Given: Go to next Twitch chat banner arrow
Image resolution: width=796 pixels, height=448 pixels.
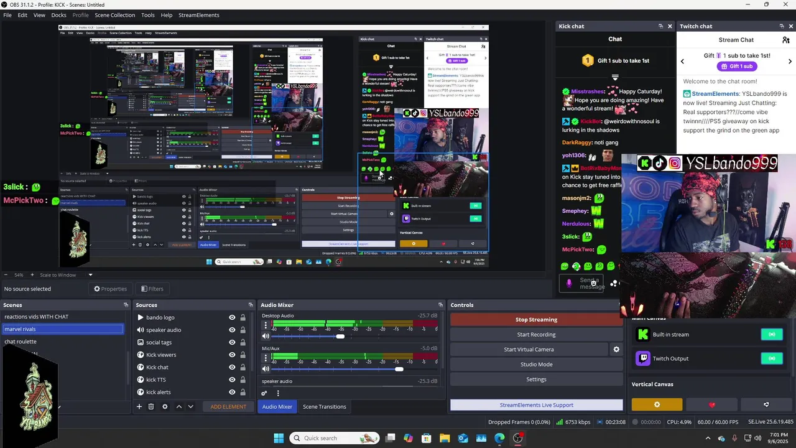Looking at the screenshot, I should 790,61.
